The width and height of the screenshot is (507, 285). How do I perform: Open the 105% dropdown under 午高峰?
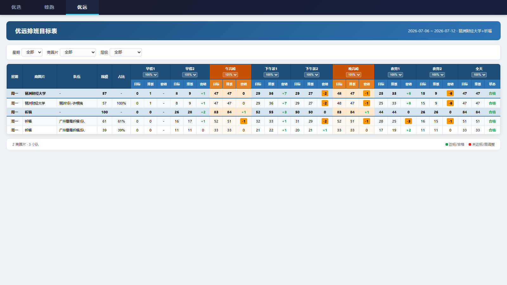(230, 75)
